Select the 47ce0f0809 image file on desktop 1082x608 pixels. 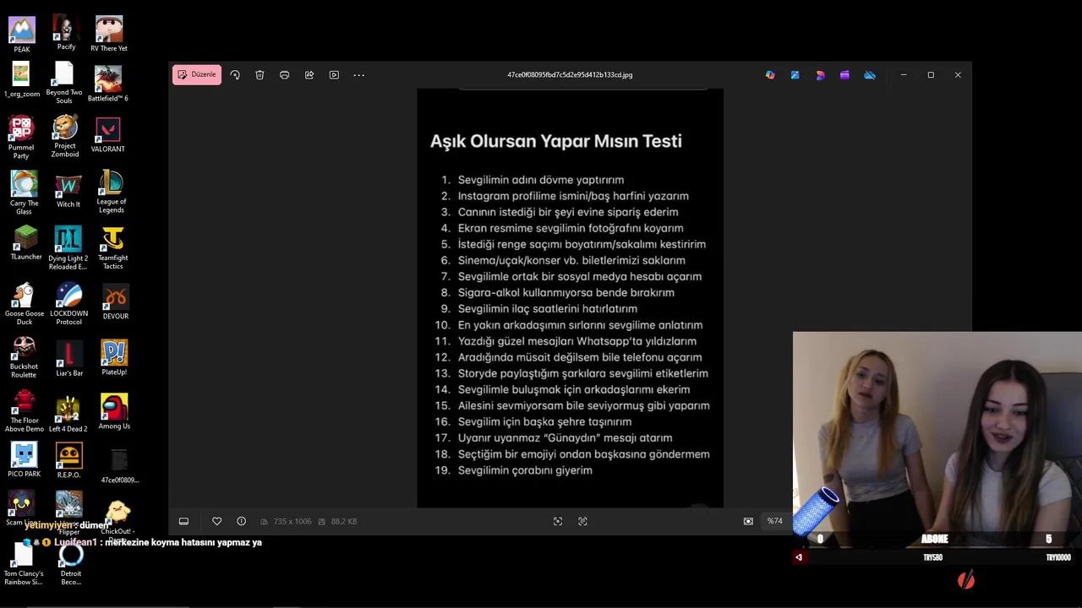point(119,466)
